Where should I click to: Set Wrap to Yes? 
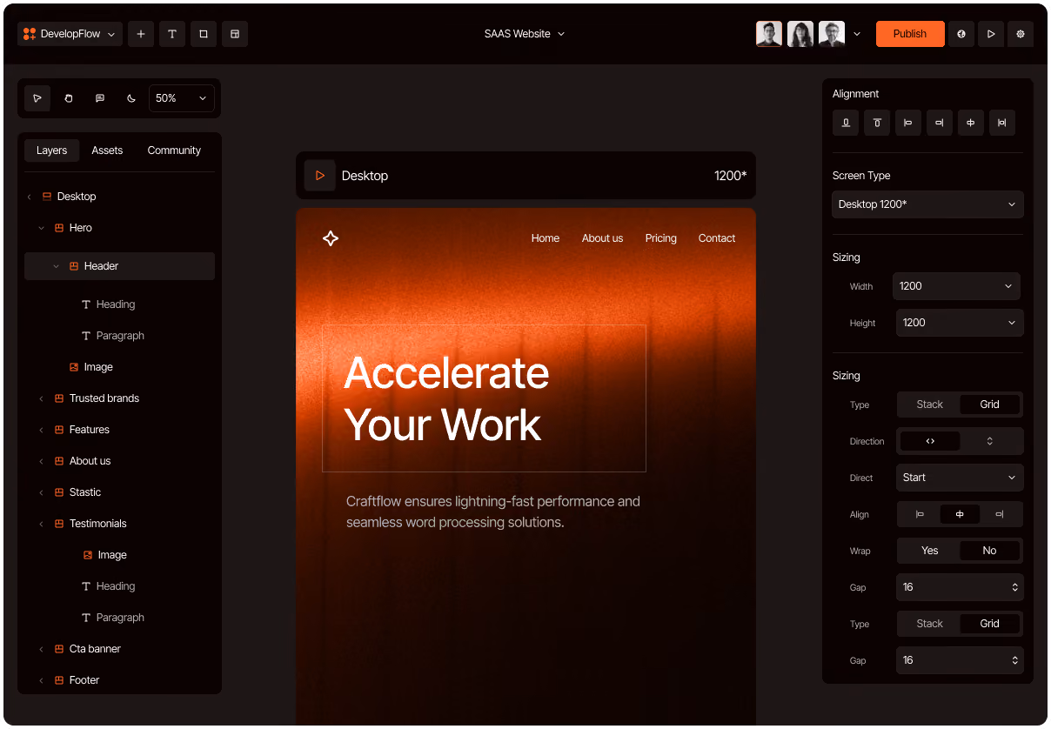pyautogui.click(x=929, y=551)
